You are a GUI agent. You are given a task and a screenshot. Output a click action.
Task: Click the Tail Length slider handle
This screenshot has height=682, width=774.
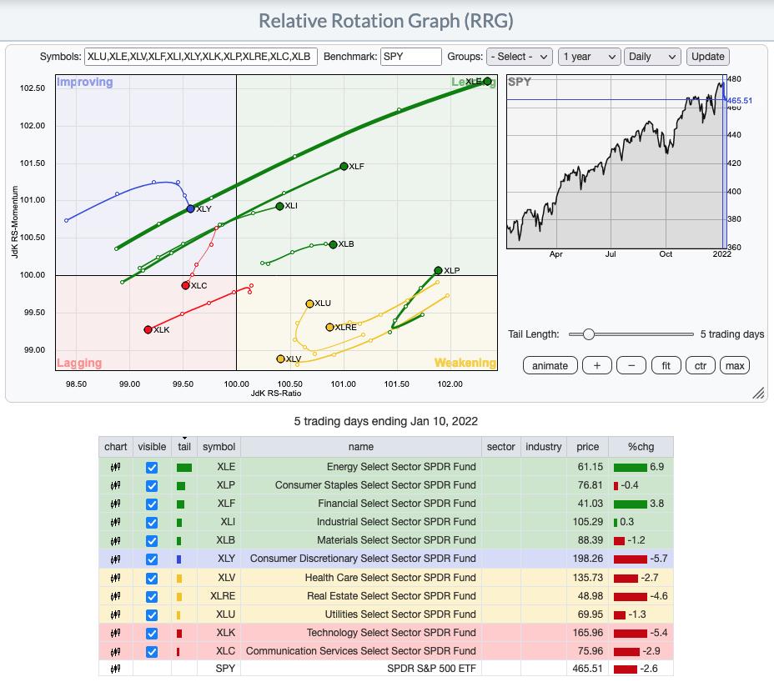(x=588, y=334)
